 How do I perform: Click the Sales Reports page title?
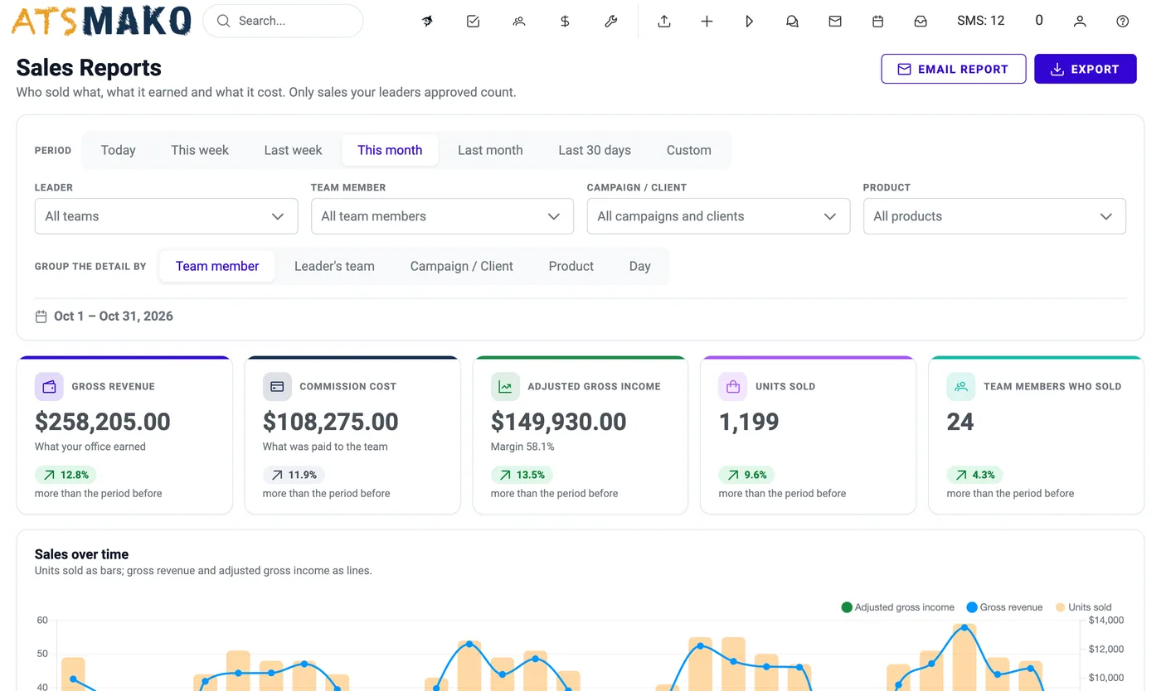[89, 68]
